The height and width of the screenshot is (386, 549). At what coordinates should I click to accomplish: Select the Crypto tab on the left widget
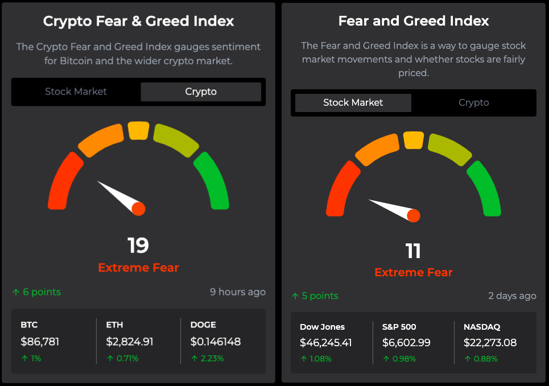tap(201, 92)
